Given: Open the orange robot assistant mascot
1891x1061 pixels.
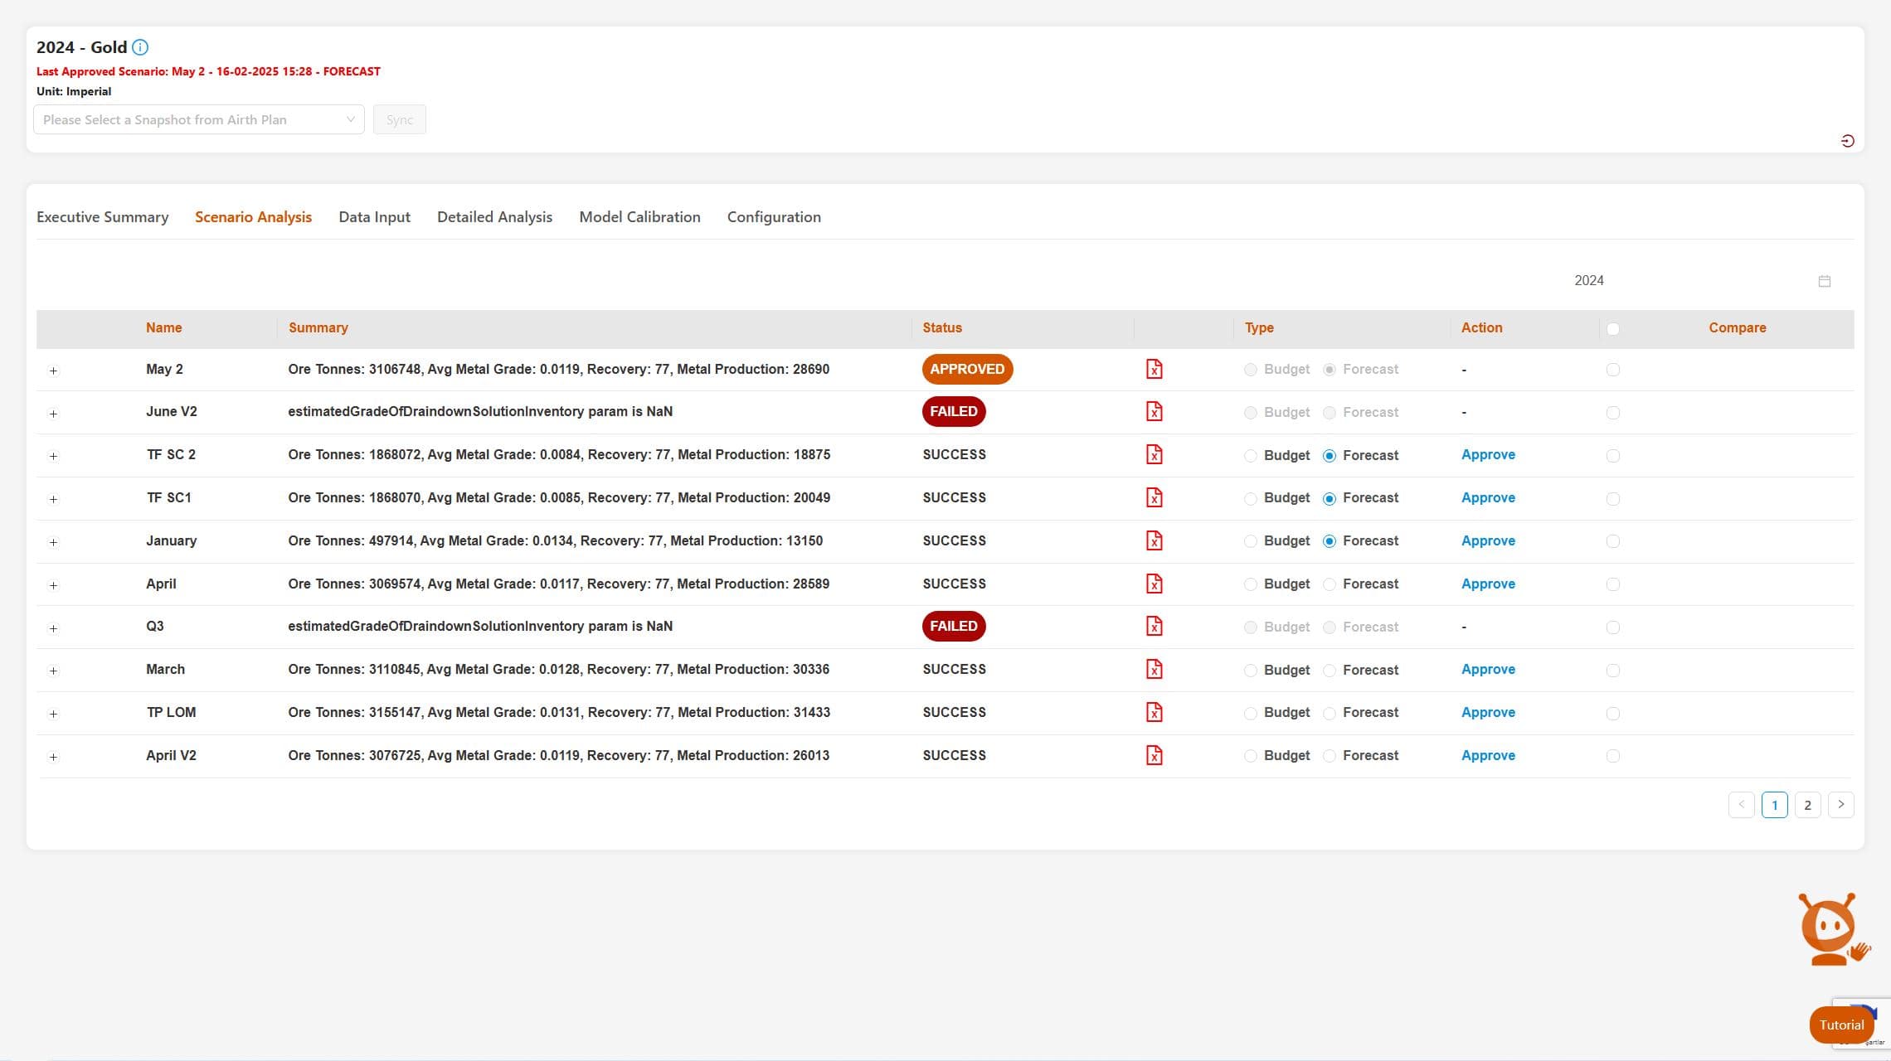Looking at the screenshot, I should click(1834, 929).
